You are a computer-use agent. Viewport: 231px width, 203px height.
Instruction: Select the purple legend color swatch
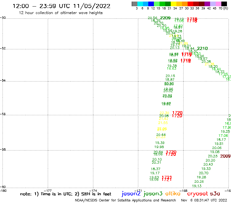coord(207,4)
